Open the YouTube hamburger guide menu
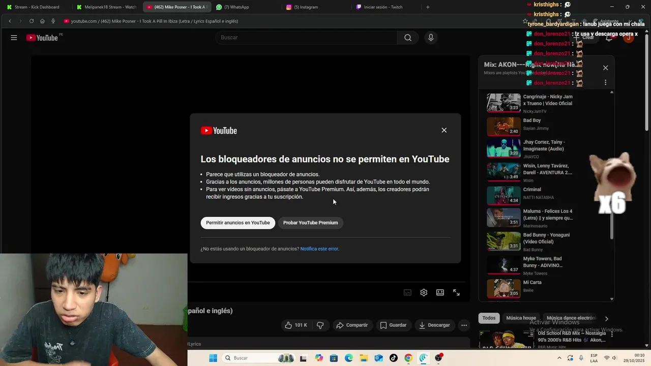This screenshot has height=366, width=651. tap(14, 38)
